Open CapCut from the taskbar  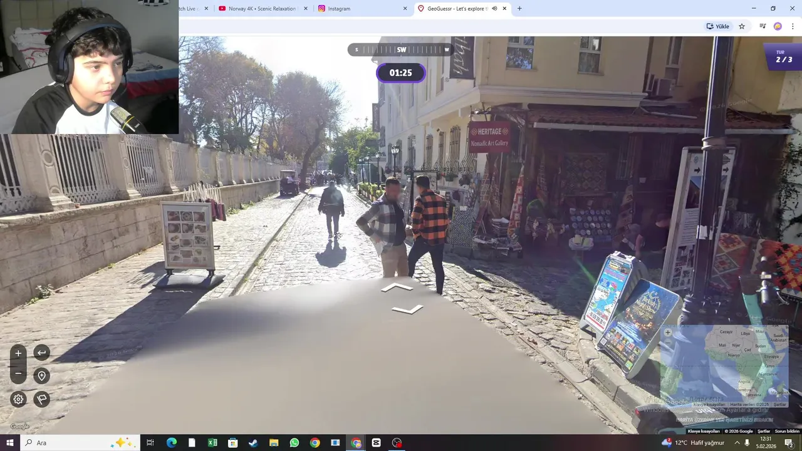pyautogui.click(x=376, y=443)
